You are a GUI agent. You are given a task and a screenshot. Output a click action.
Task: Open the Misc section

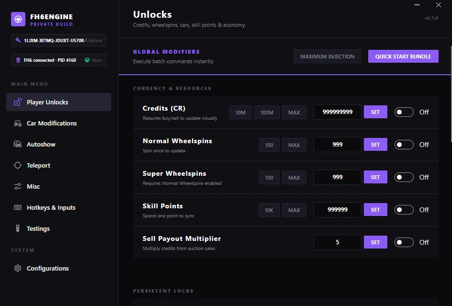click(58, 186)
